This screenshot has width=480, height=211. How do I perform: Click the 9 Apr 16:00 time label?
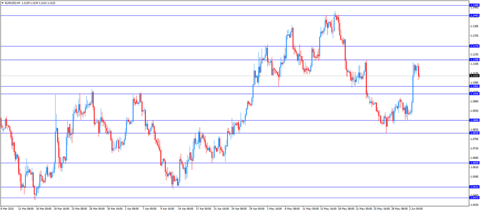click(167, 209)
